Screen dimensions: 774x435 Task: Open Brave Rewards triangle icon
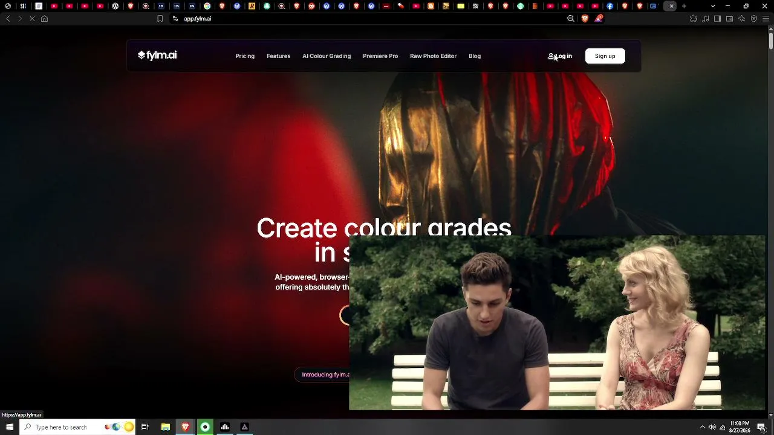pyautogui.click(x=599, y=19)
